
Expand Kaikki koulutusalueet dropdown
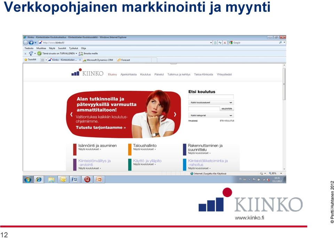[211, 102]
